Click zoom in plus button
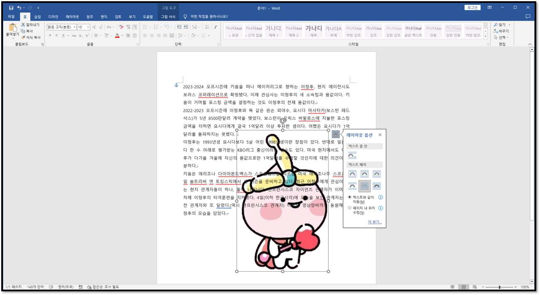540x295 pixels. click(x=515, y=287)
